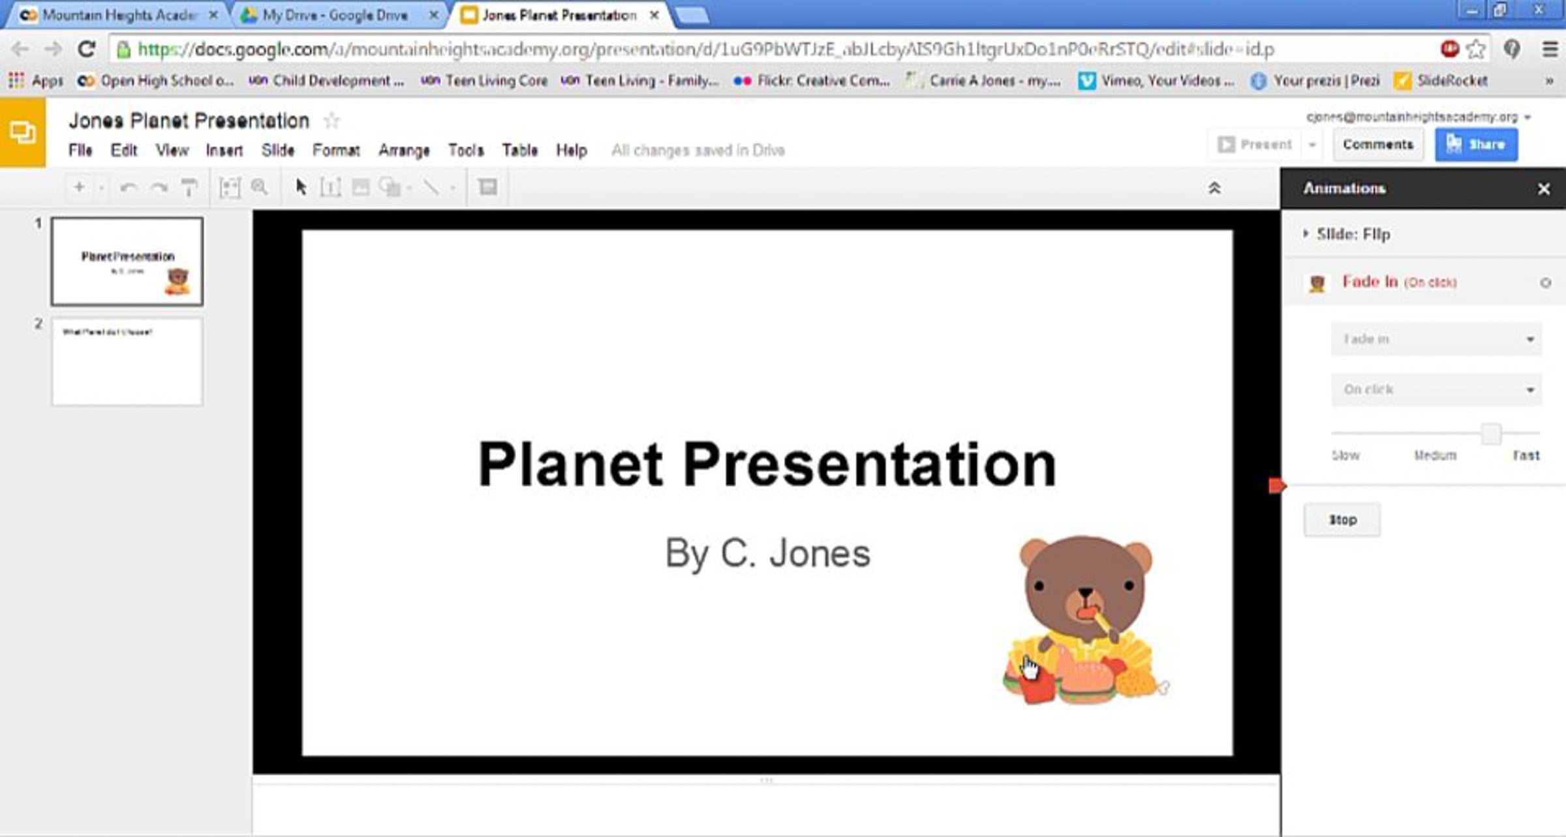Collapse the toolbar with double chevron
Screen dimensions: 1566x837
coord(1214,189)
